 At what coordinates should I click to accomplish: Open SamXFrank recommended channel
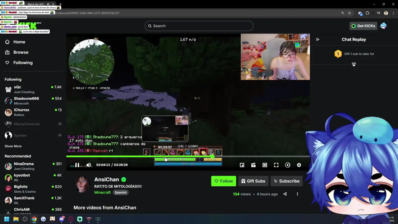coord(33,200)
